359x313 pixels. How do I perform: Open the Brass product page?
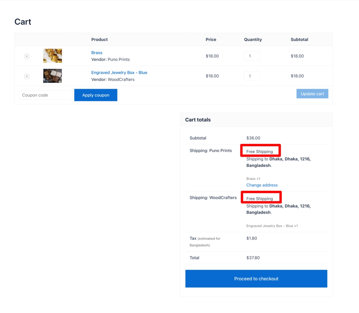pyautogui.click(x=97, y=52)
